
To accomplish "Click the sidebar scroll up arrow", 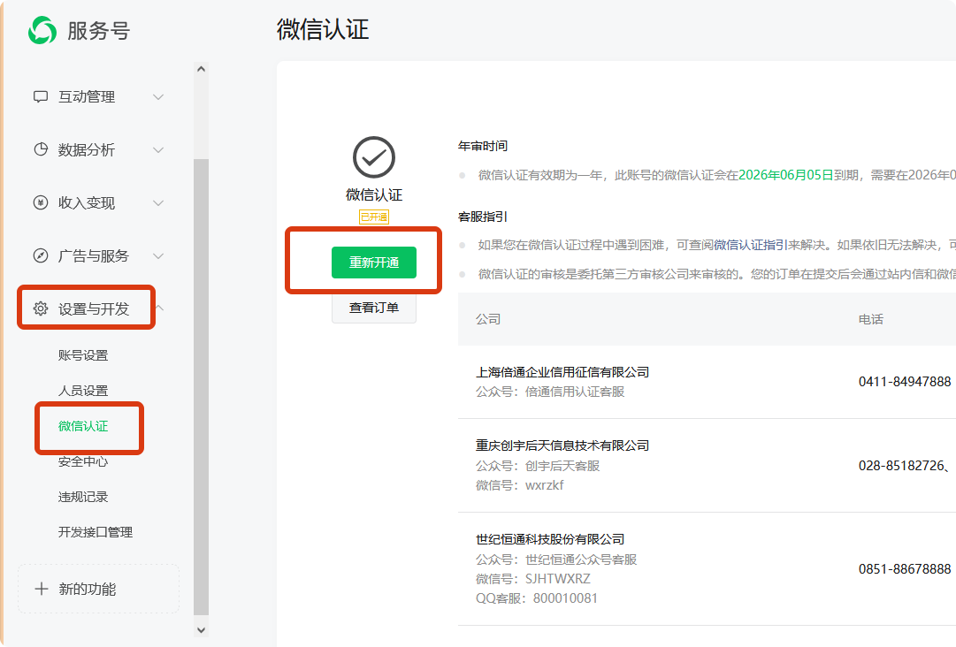I will pyautogui.click(x=202, y=69).
